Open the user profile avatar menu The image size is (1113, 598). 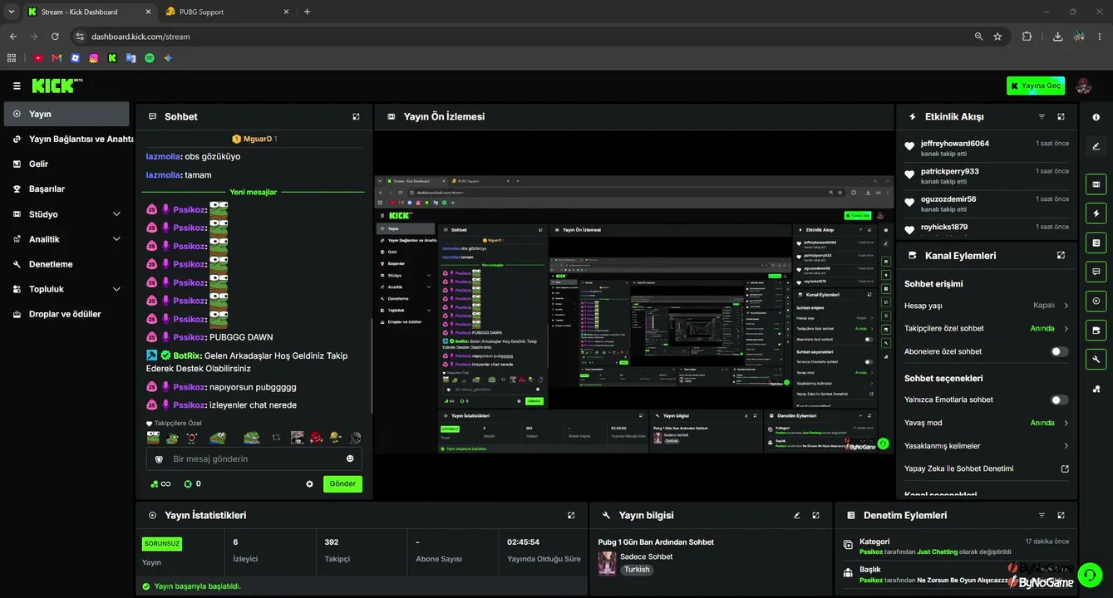pyautogui.click(x=1084, y=86)
